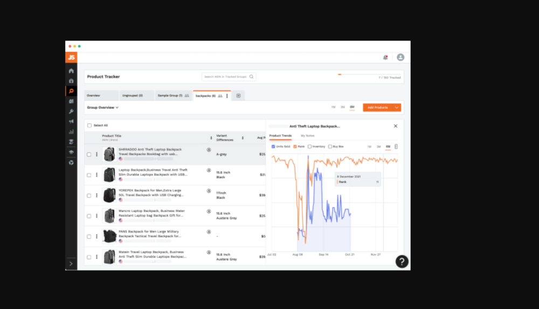Uncheck the Units Sold checkbox
Screen dimensions: 539x309
point(273,146)
